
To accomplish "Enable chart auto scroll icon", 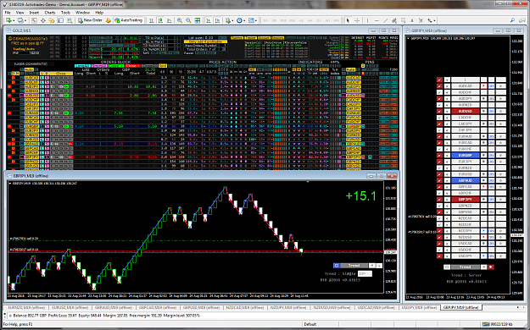I will tap(209, 20).
